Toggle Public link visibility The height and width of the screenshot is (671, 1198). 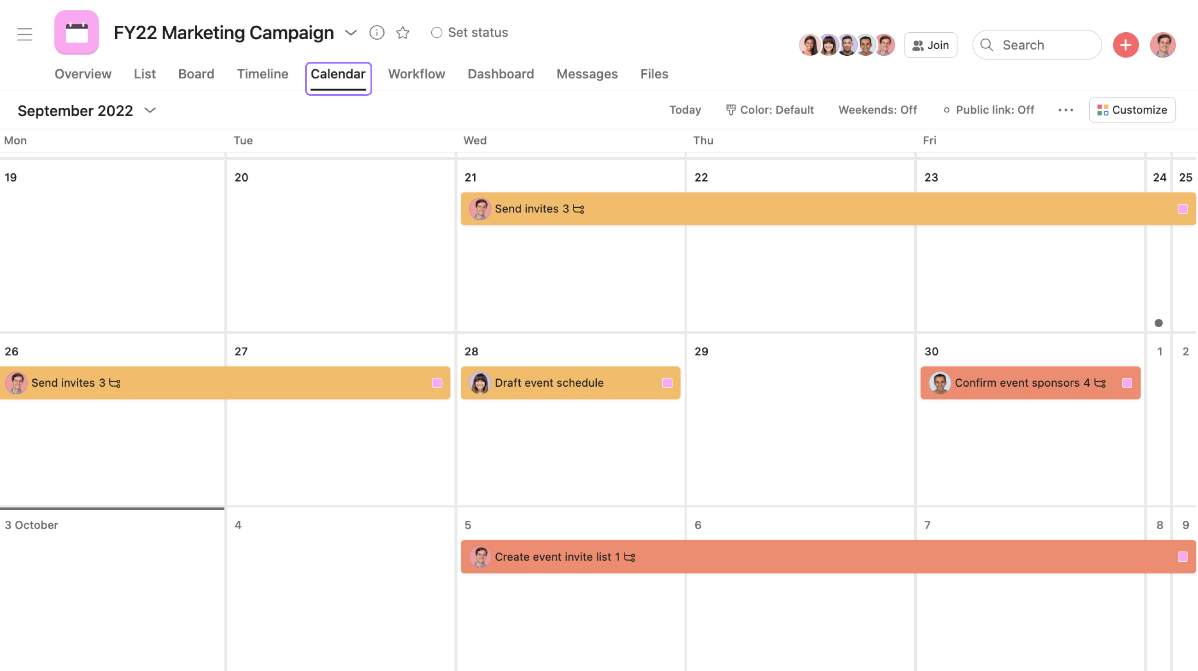(987, 109)
